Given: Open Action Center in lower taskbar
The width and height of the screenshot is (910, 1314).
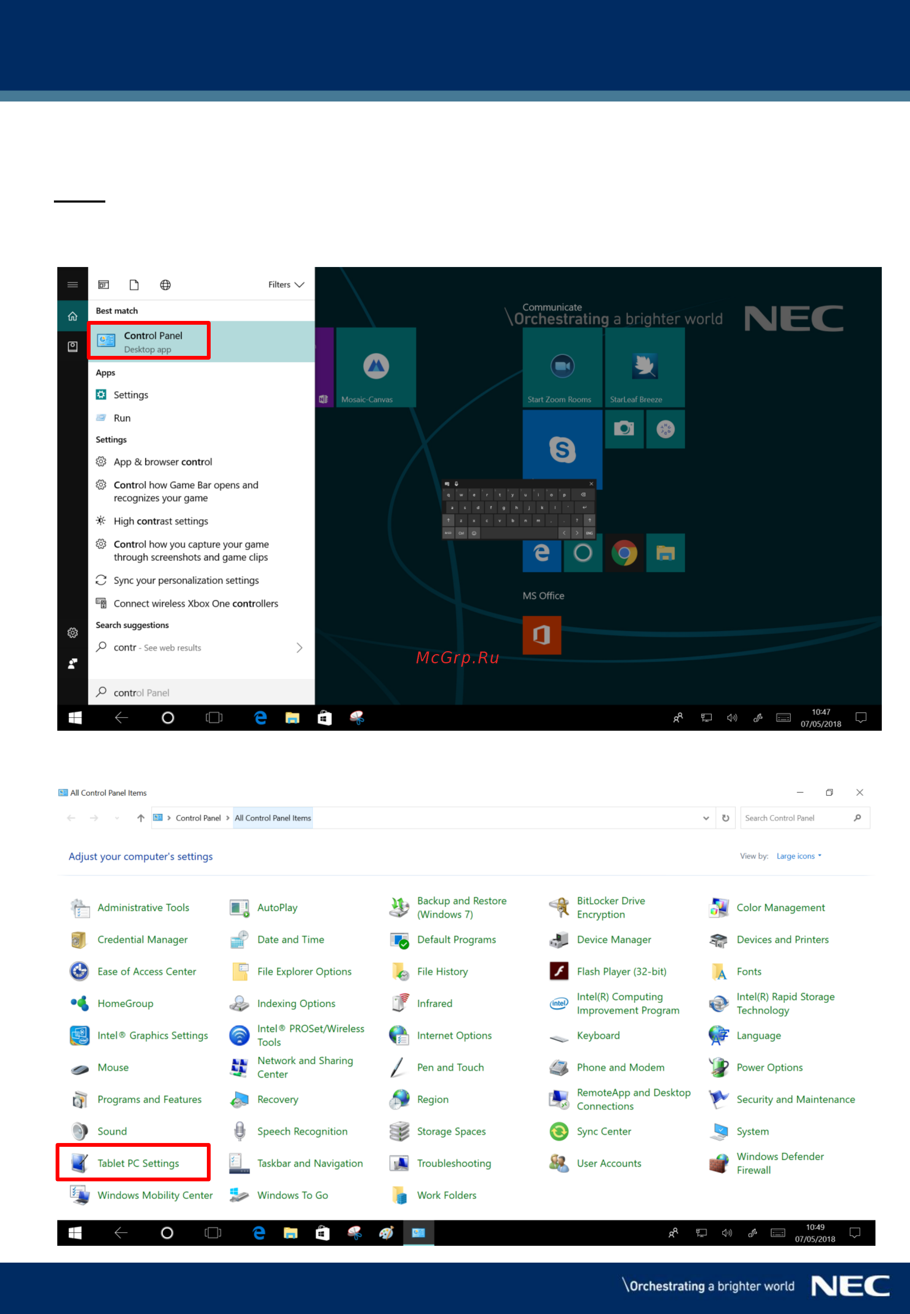Looking at the screenshot, I should click(x=855, y=1233).
